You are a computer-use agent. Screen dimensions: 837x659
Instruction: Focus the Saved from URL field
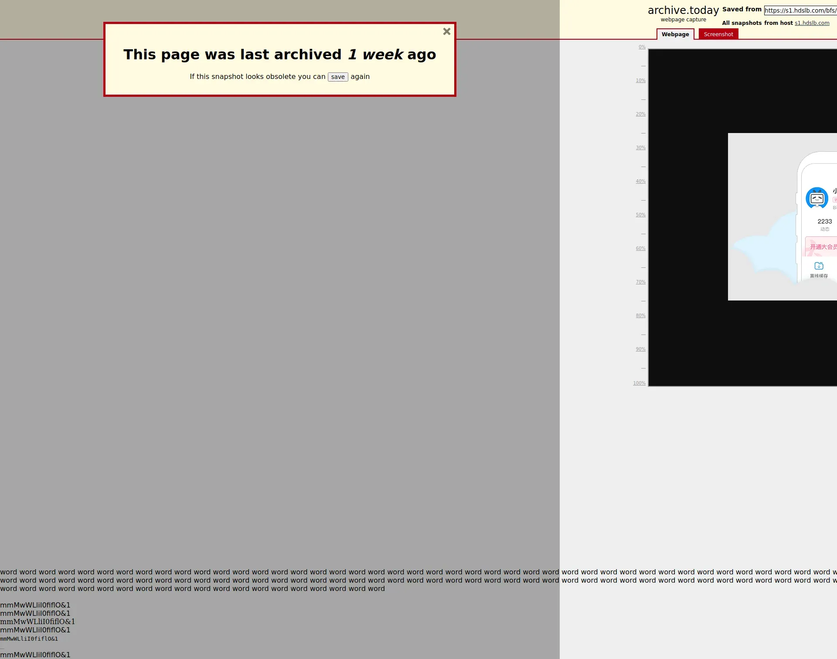800,10
